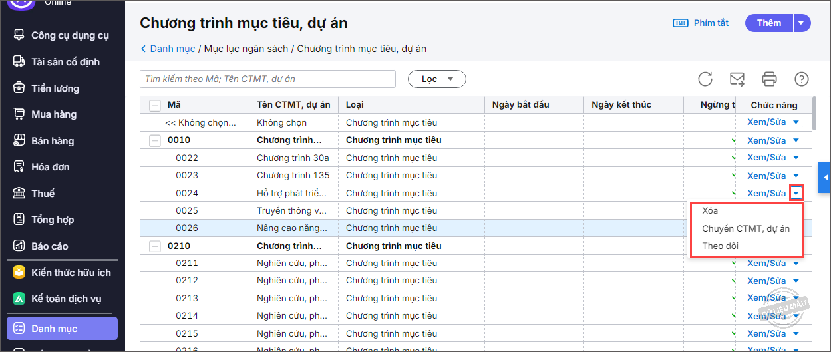831x352 pixels.
Task: Open the help question mark icon
Action: (802, 79)
